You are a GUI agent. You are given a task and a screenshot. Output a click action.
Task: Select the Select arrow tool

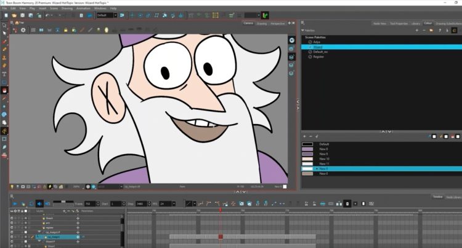pos(4,33)
